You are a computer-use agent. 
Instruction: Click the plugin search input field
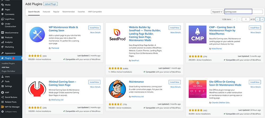[x=244, y=12]
